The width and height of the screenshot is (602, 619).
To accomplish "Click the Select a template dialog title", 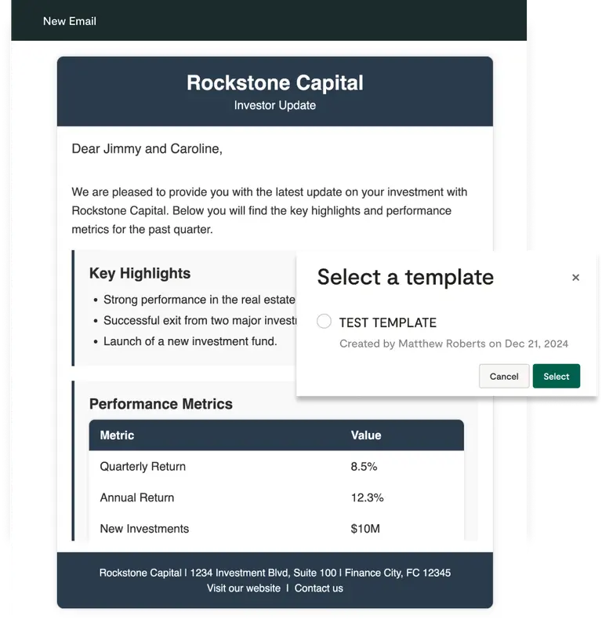I will pos(405,277).
